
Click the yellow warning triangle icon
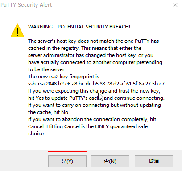(17, 31)
